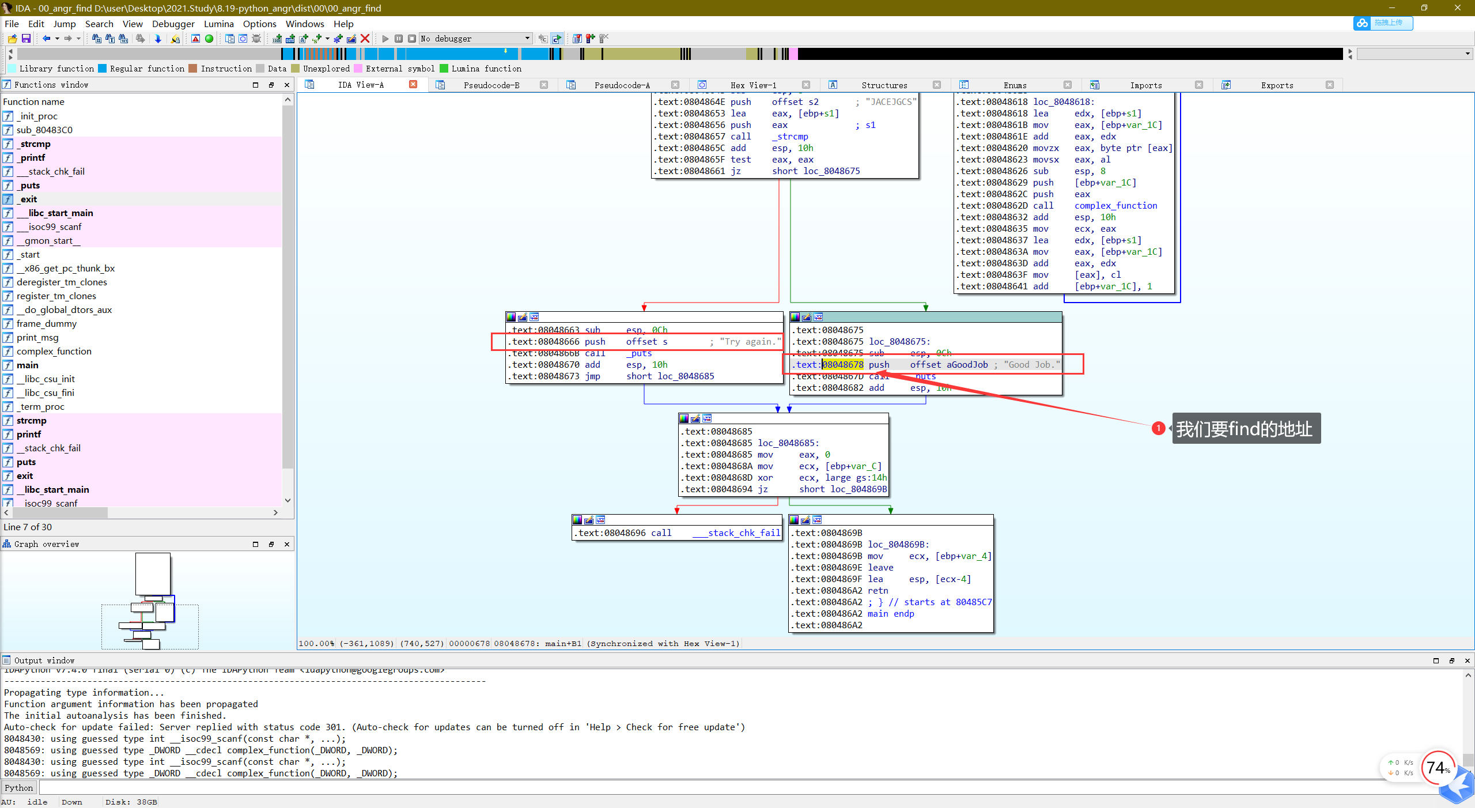Select main in the function list

tap(27, 365)
